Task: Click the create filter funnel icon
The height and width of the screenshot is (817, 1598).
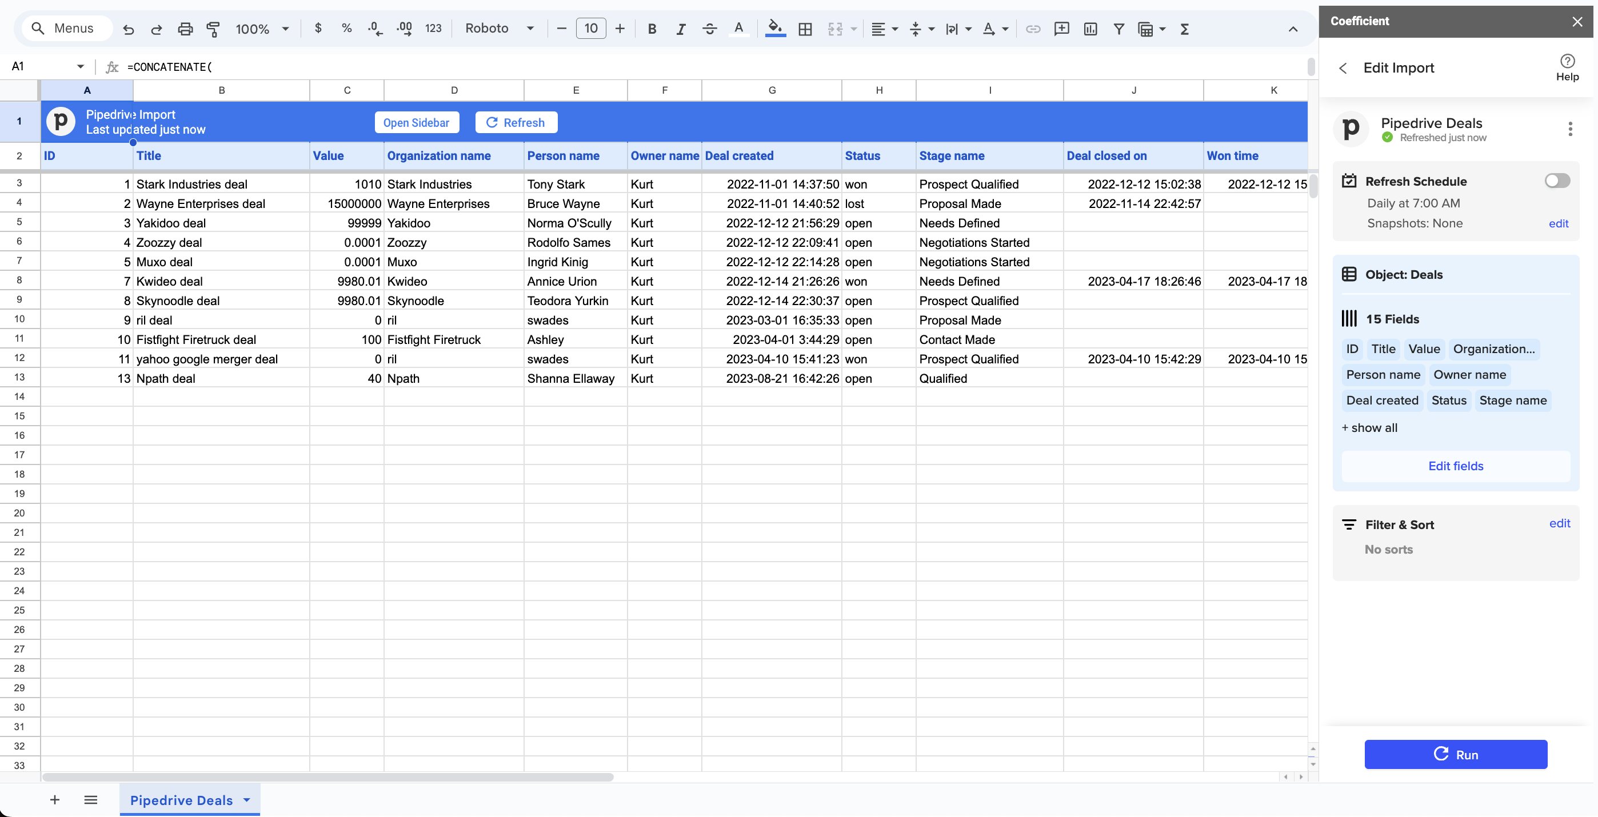Action: [1118, 29]
